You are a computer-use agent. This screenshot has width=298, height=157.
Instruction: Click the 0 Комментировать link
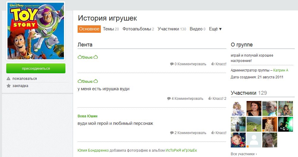pos(190,64)
